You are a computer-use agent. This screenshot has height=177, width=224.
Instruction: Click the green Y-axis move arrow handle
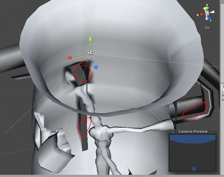(x=90, y=38)
